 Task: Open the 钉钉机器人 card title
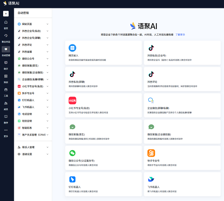[75, 187]
